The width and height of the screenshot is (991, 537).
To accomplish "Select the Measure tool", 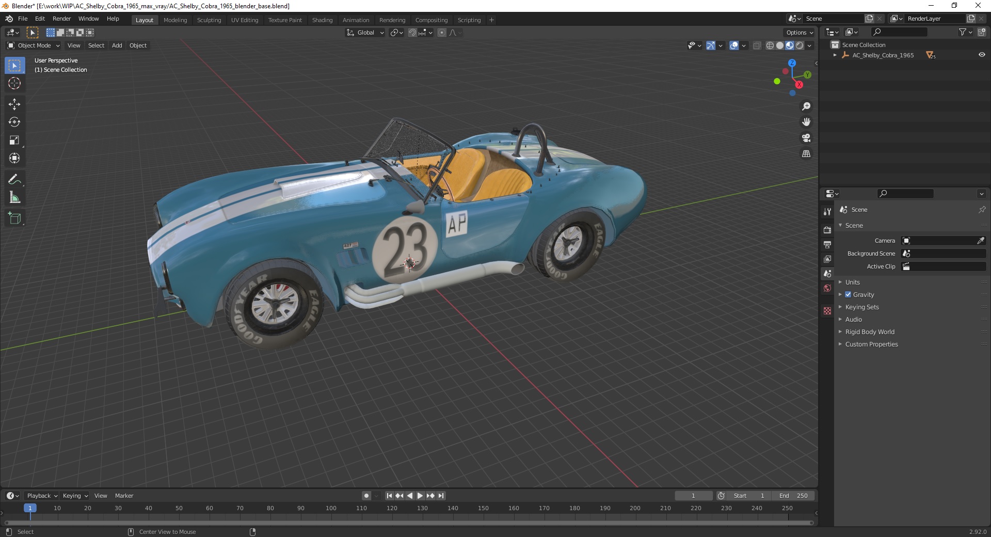I will click(x=14, y=198).
